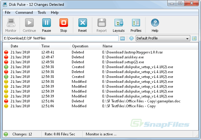Image resolution: width=201 pixels, height=140 pixels.
Task: Open the Default Profile dropdown
Action: tap(163, 38)
